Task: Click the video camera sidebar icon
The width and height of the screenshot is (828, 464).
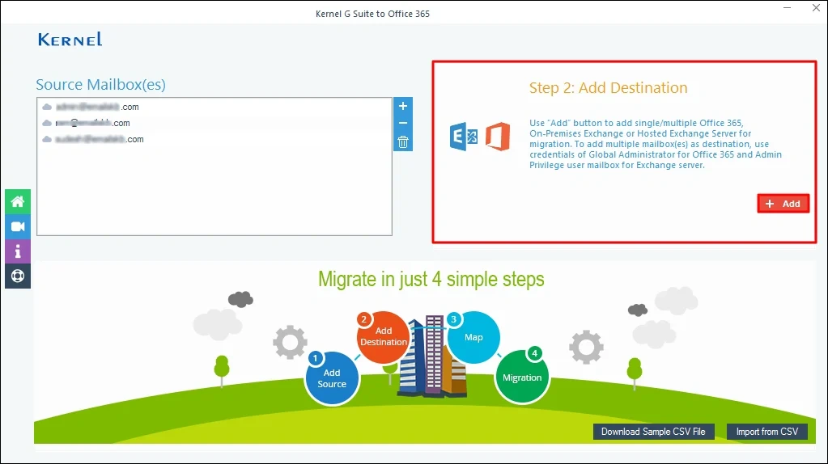Action: tap(17, 227)
